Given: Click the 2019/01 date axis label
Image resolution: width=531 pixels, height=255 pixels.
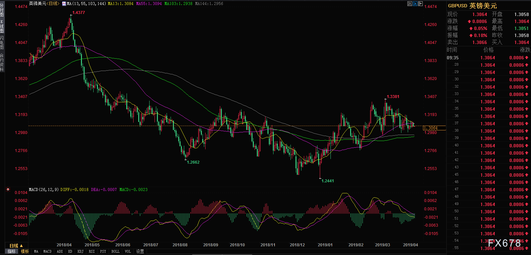Looking at the screenshot, I should (x=325, y=245).
